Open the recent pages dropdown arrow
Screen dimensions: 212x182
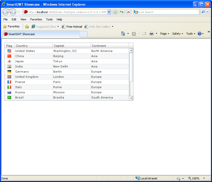point(19,12)
